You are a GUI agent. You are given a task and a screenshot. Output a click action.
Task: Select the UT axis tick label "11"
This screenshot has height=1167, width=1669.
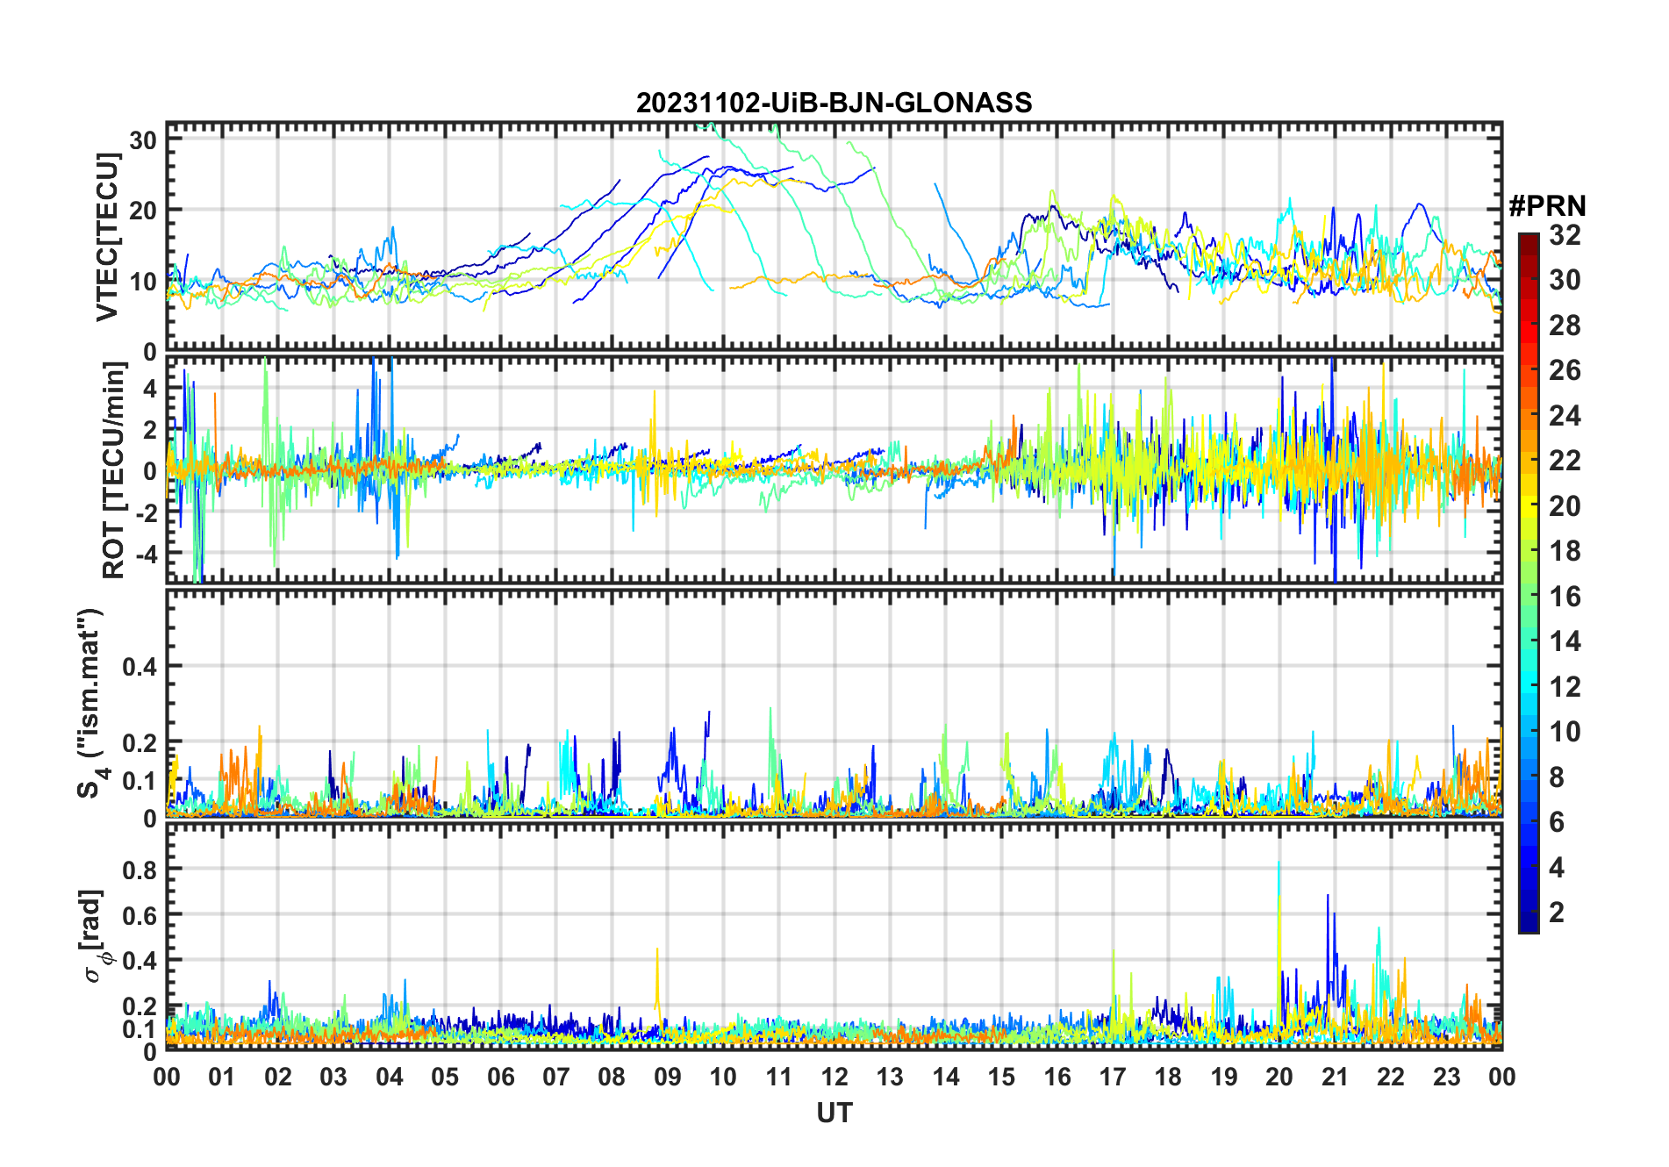(779, 1078)
